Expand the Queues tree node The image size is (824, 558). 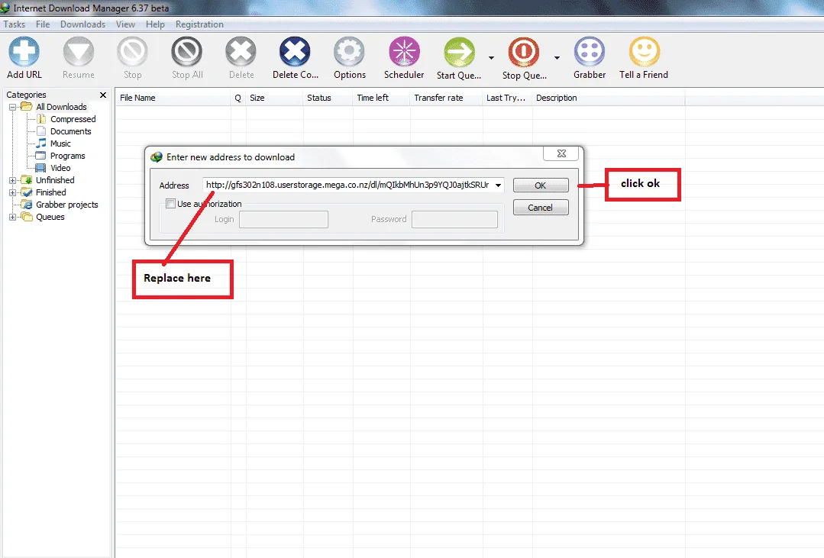13,217
